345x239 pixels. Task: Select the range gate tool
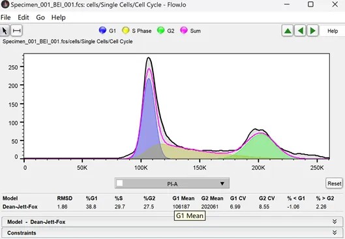click(17, 31)
